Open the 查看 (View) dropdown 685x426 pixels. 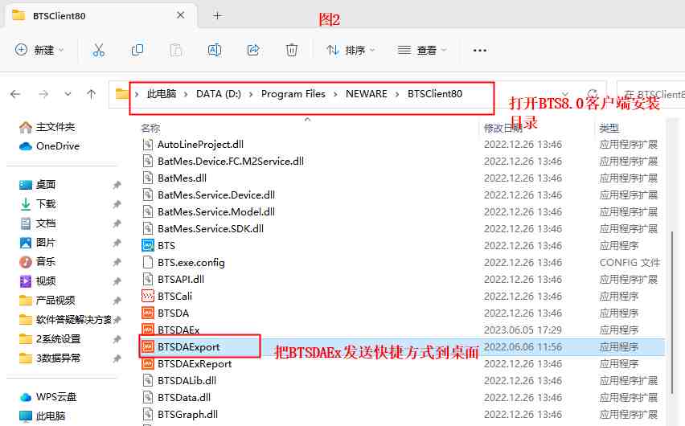[422, 51]
